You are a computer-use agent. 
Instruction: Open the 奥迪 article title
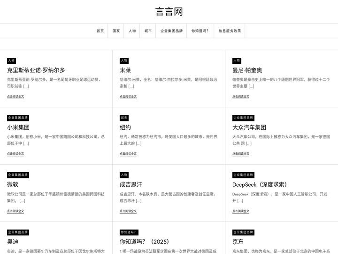point(13,242)
